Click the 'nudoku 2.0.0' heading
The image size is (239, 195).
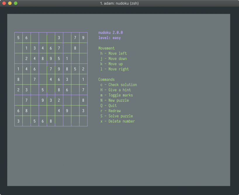point(110,33)
